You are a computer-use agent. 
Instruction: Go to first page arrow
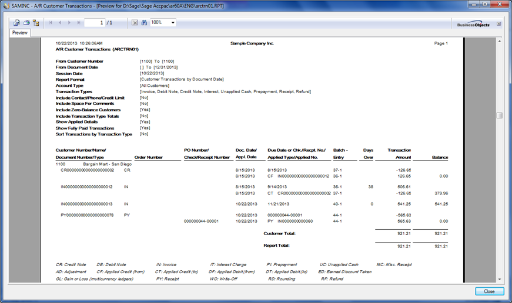pos(51,23)
